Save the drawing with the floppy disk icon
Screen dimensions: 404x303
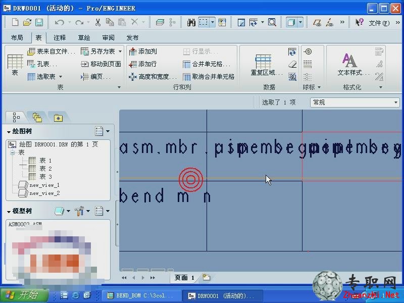pos(39,22)
